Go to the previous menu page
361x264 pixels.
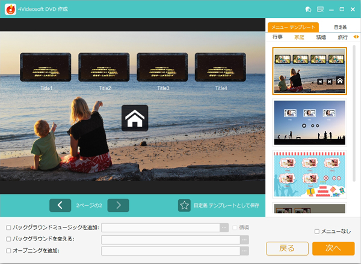pos(60,205)
